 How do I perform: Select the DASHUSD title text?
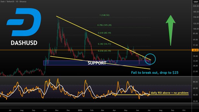pos(24,43)
